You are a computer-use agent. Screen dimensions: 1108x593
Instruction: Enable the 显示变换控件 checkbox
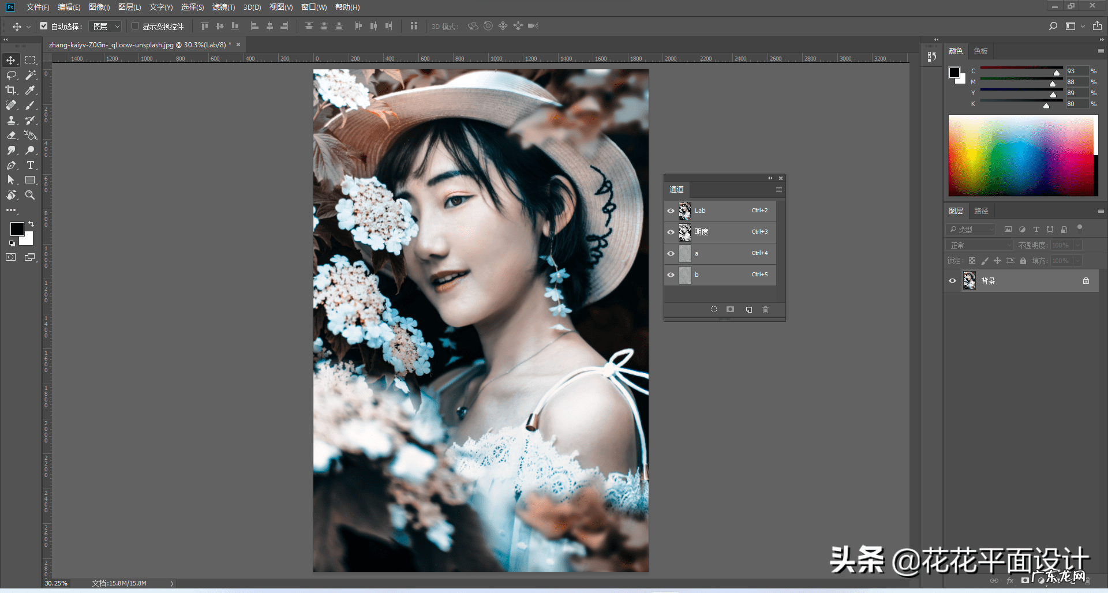click(x=136, y=26)
